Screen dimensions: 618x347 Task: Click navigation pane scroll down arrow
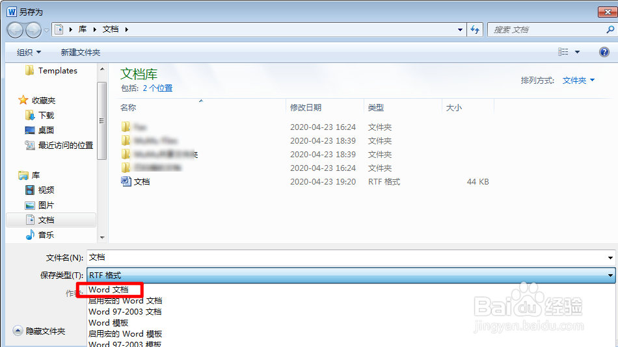point(102,237)
